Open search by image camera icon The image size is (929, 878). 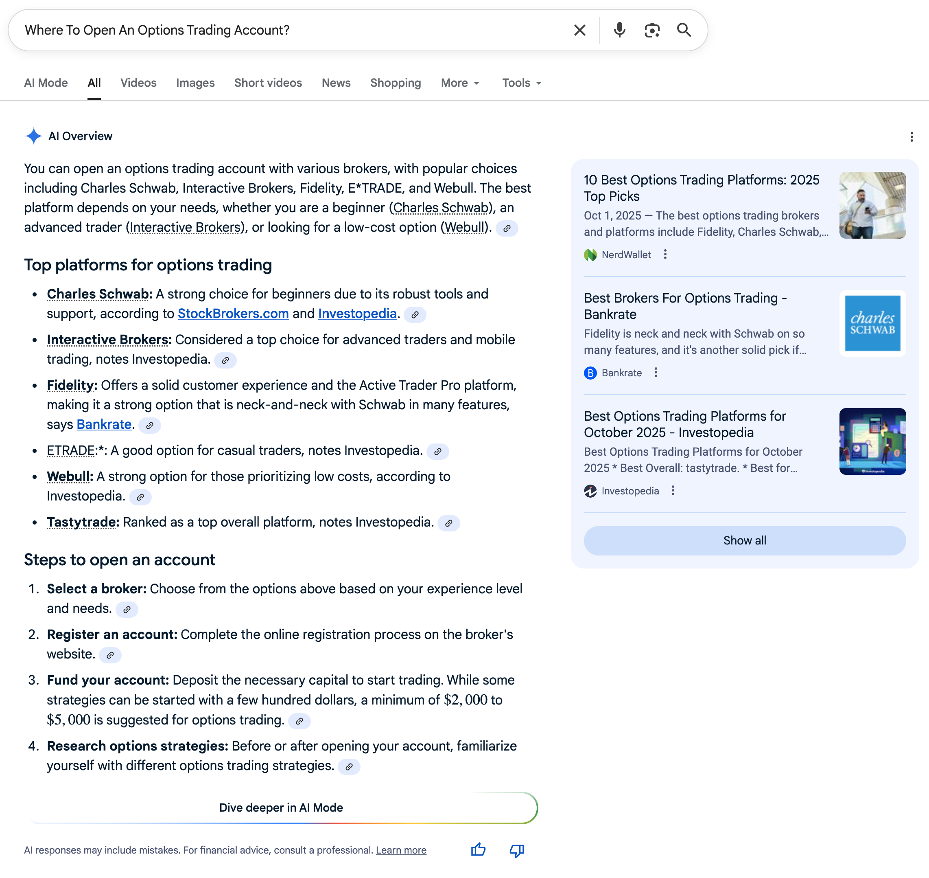pyautogui.click(x=652, y=31)
